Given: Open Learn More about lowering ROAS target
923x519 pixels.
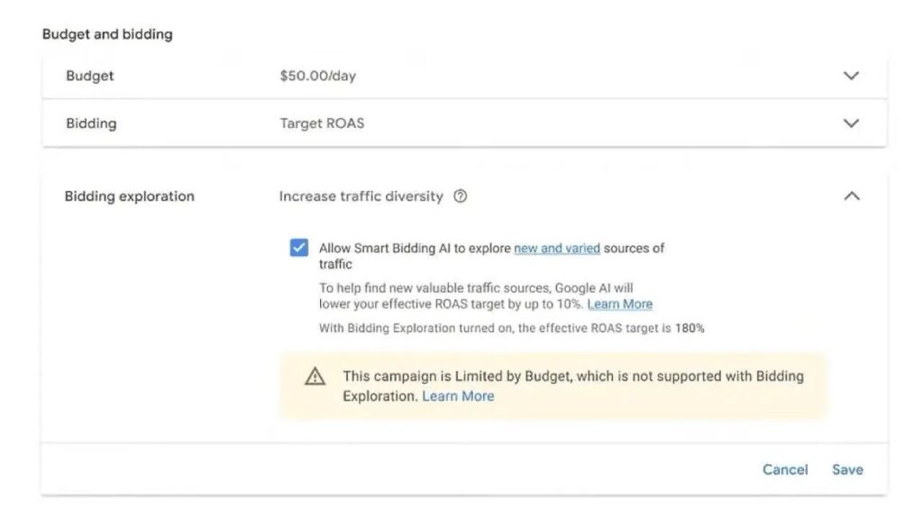Looking at the screenshot, I should pos(620,305).
